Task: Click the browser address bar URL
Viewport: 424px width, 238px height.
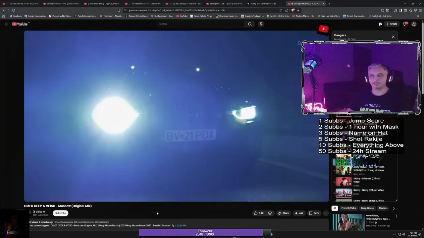Action: 177,10
